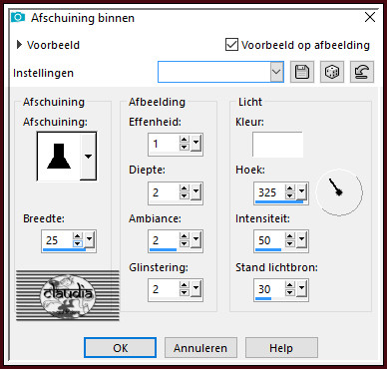Image resolution: width=387 pixels, height=369 pixels.
Task: Click the save preset floppy disk icon
Action: [302, 72]
